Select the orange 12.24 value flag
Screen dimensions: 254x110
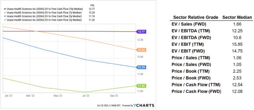point(141,50)
